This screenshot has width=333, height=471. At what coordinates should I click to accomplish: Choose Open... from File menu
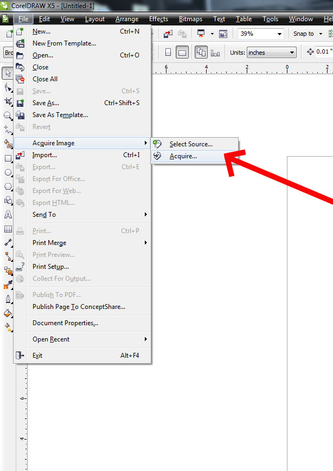point(82,55)
